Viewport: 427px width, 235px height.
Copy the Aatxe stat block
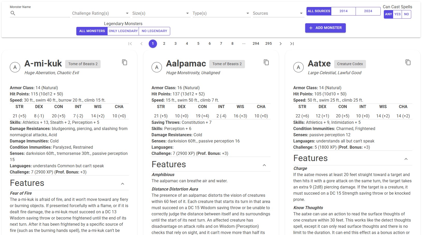[x=408, y=62]
